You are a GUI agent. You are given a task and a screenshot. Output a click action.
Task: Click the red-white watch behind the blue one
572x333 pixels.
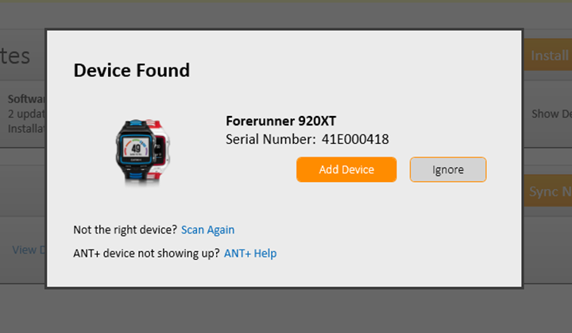161,146
